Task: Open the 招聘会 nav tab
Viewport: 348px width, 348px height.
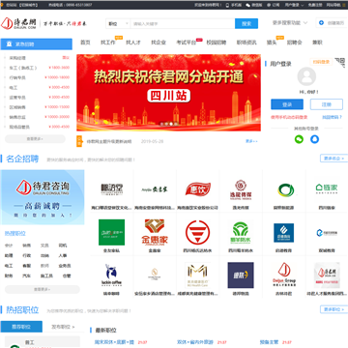Action: click(294, 43)
